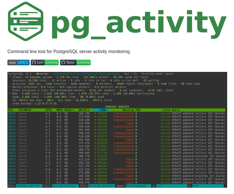234x194 pixels.
Task: Select the PID column header
Action: (x=10, y=110)
